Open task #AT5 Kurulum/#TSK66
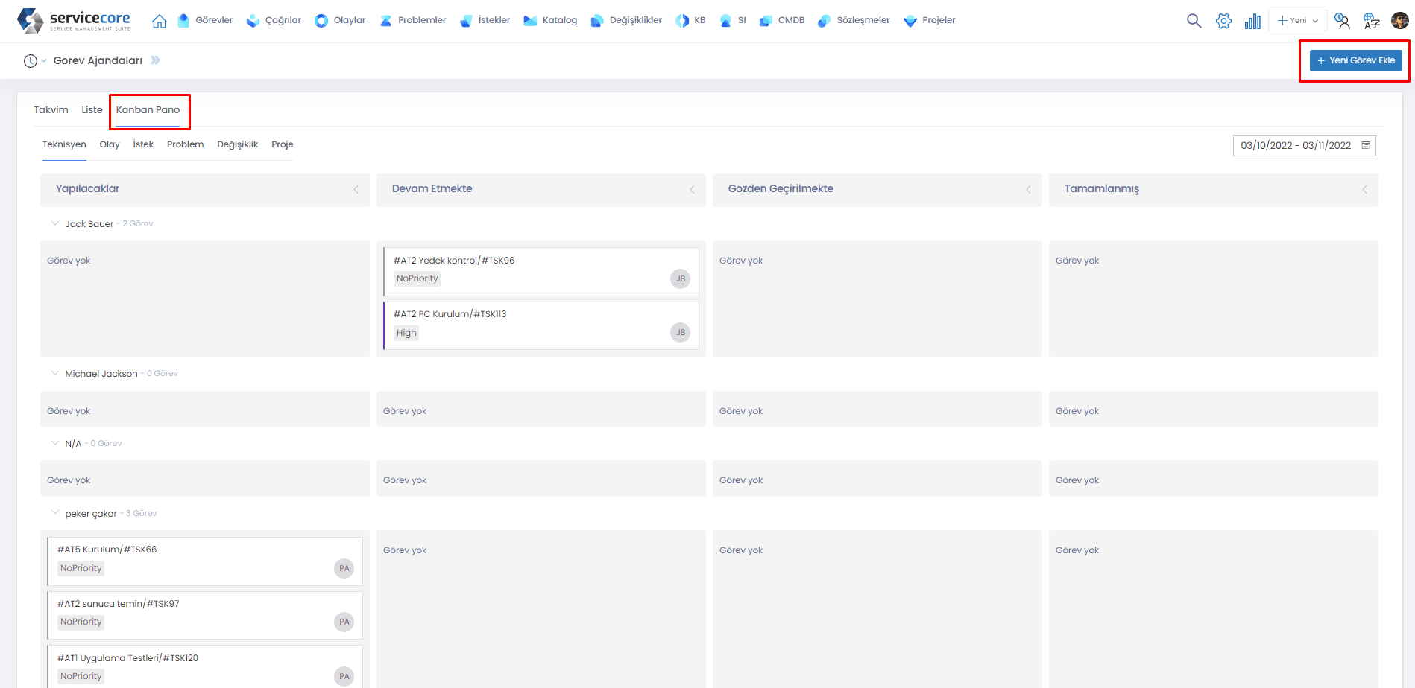This screenshot has width=1415, height=688. tap(107, 550)
